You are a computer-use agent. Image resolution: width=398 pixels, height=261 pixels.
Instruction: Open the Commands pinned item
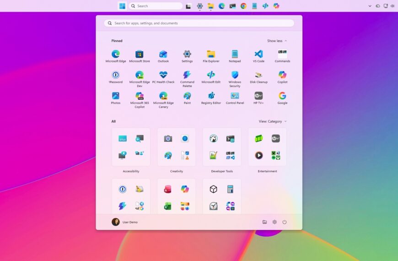(282, 56)
